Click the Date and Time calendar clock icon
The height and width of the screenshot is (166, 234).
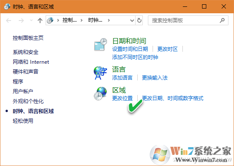click(x=101, y=44)
